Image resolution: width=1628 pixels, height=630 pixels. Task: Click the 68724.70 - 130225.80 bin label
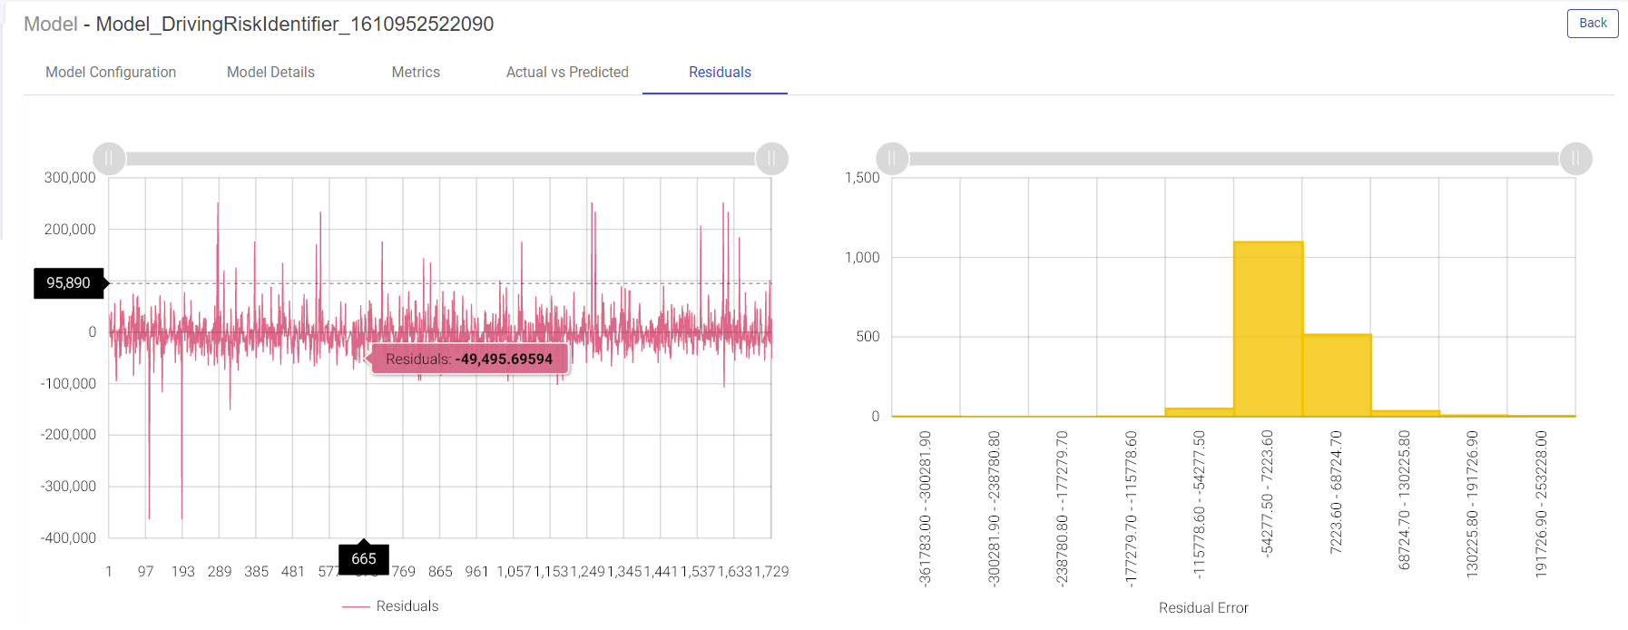1405,500
